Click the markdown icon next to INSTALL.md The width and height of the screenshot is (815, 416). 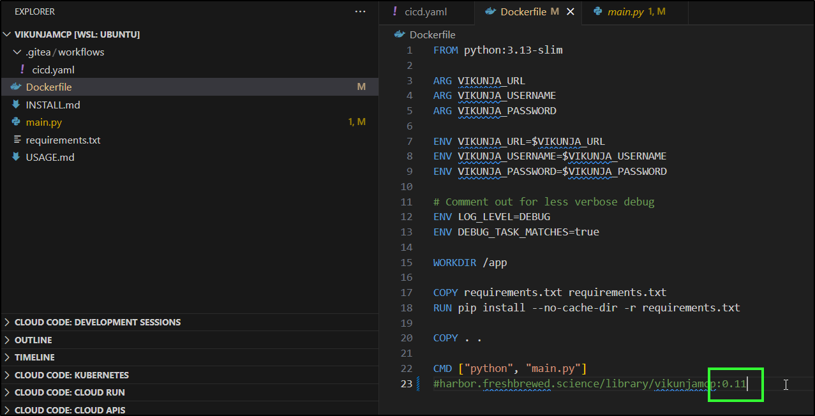pyautogui.click(x=16, y=105)
